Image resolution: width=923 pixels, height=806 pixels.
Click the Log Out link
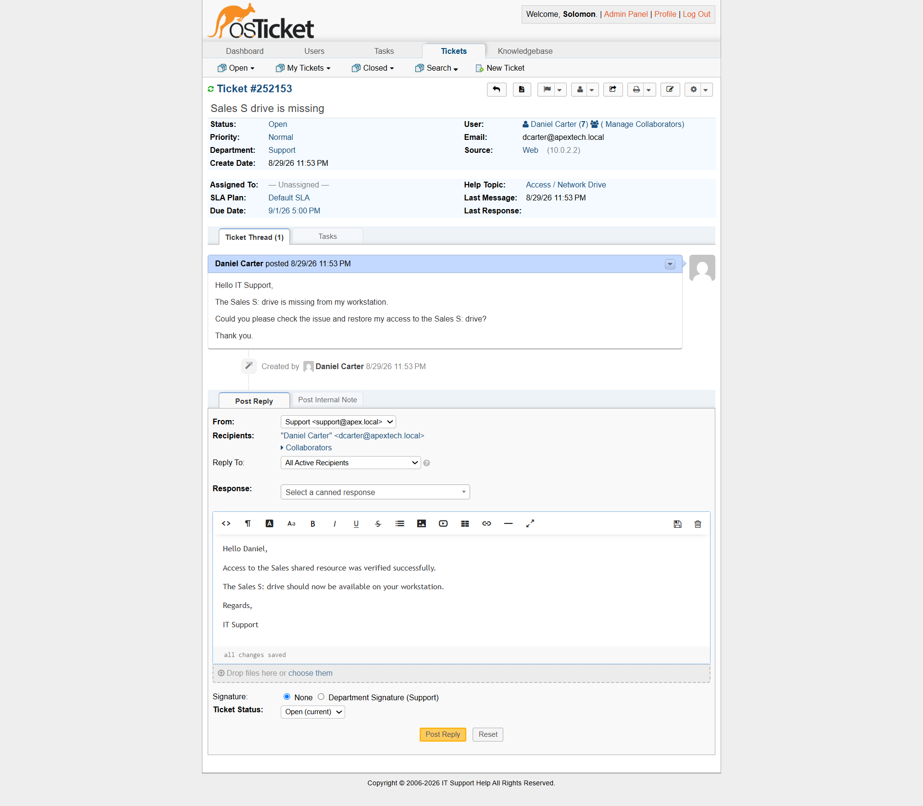(x=697, y=14)
